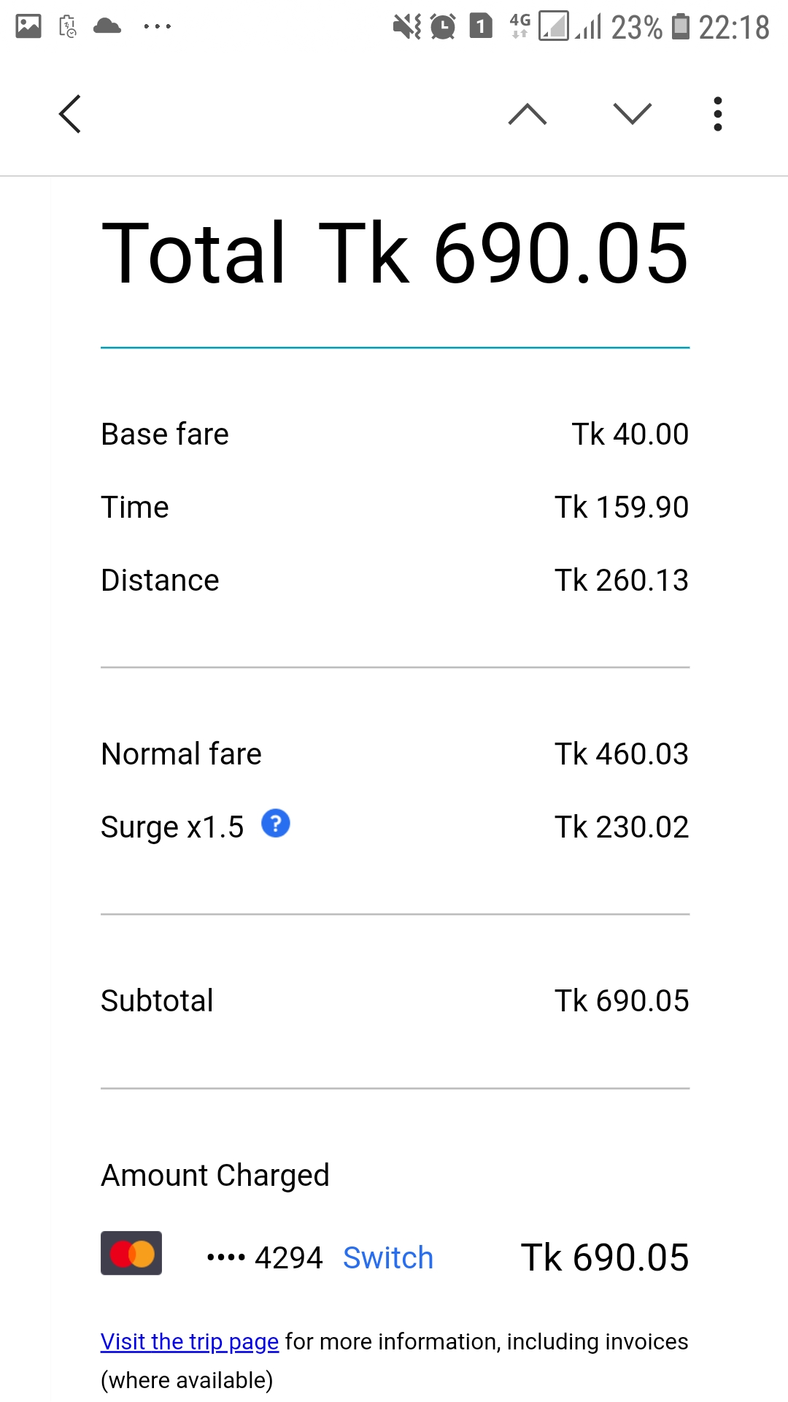The height and width of the screenshot is (1402, 788).
Task: Tap the back arrow icon
Action: pyautogui.click(x=70, y=114)
